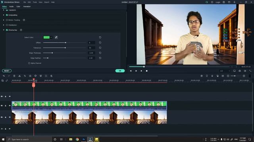This screenshot has width=254, height=142.
Task: Open the Select Color dropdown arrow
Action: (51, 37)
